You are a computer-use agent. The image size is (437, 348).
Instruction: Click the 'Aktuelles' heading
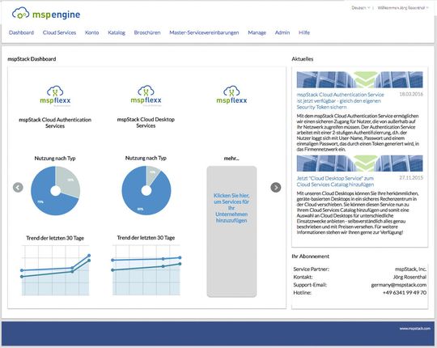coord(303,59)
